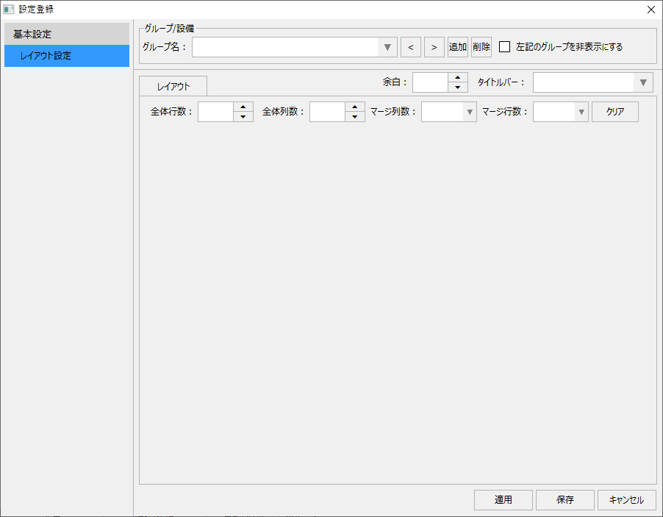Cancel the dialog with キャンセル
The height and width of the screenshot is (517, 663).
pos(626,499)
